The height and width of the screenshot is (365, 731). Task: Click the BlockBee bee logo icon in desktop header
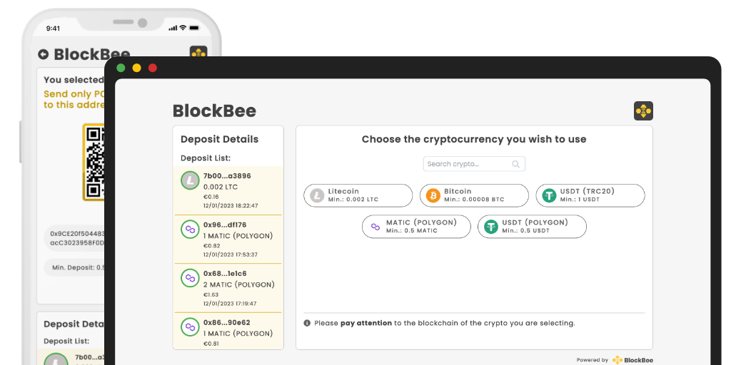click(x=643, y=110)
